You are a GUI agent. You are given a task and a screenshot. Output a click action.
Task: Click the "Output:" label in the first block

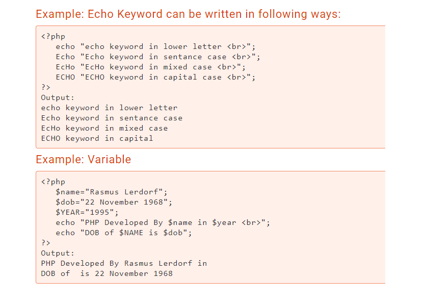(58, 97)
